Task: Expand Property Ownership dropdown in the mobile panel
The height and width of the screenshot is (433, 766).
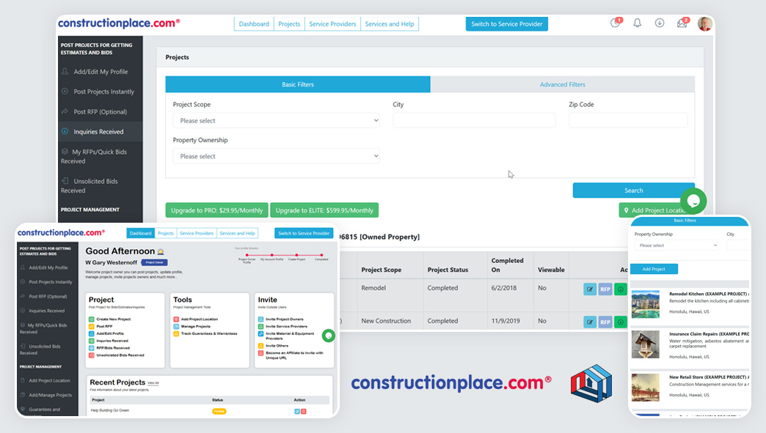Action: click(676, 245)
